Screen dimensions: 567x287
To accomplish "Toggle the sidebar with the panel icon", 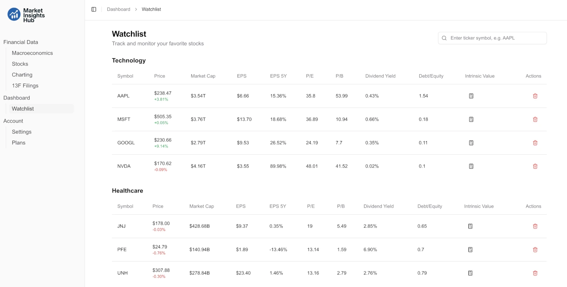I will click(x=94, y=9).
